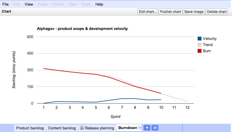This screenshot has width=232, height=132.
Task: Click the 'Backlog (story points)' axis label
Action: tap(14, 70)
